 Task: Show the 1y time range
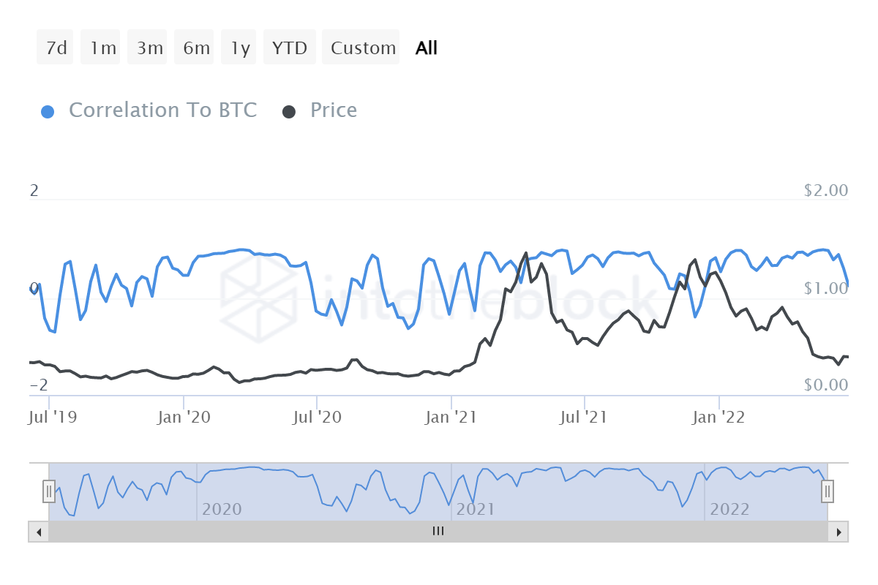click(241, 48)
